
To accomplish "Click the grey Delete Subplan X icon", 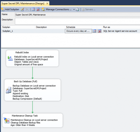I will (27, 9).
